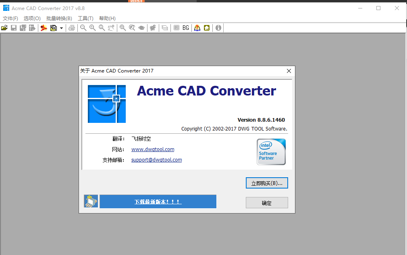The height and width of the screenshot is (255, 407).
Task: Click the layers icon in toolbar
Action: (x=164, y=28)
